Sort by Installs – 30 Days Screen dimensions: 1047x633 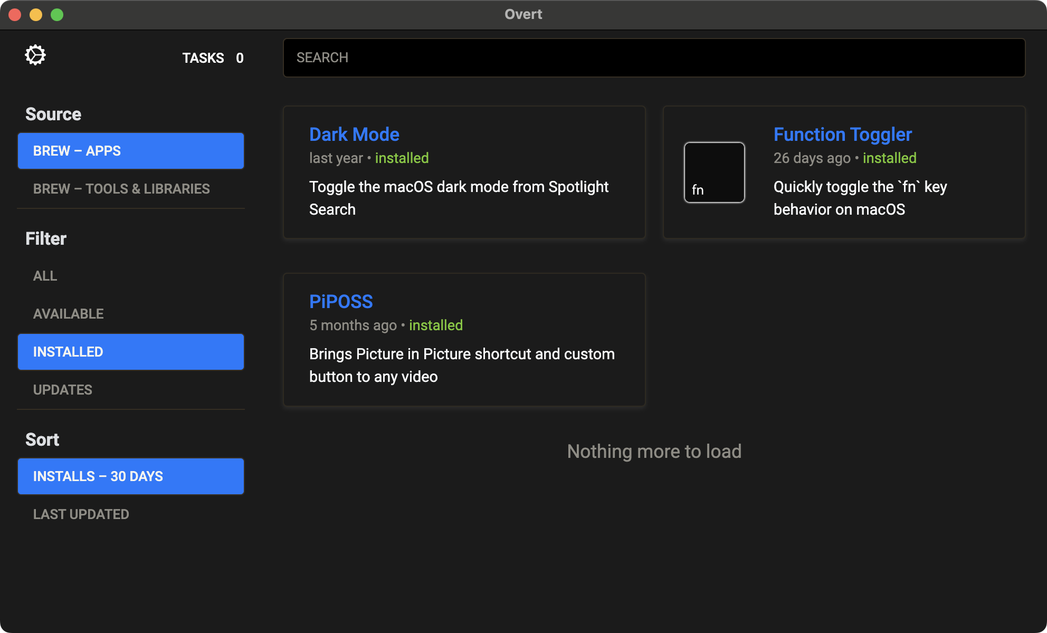130,476
